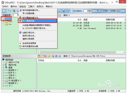Screen dimensions: 127x93
Task: Select 我的ISO文档 in the local tree
Action: click(14, 62)
